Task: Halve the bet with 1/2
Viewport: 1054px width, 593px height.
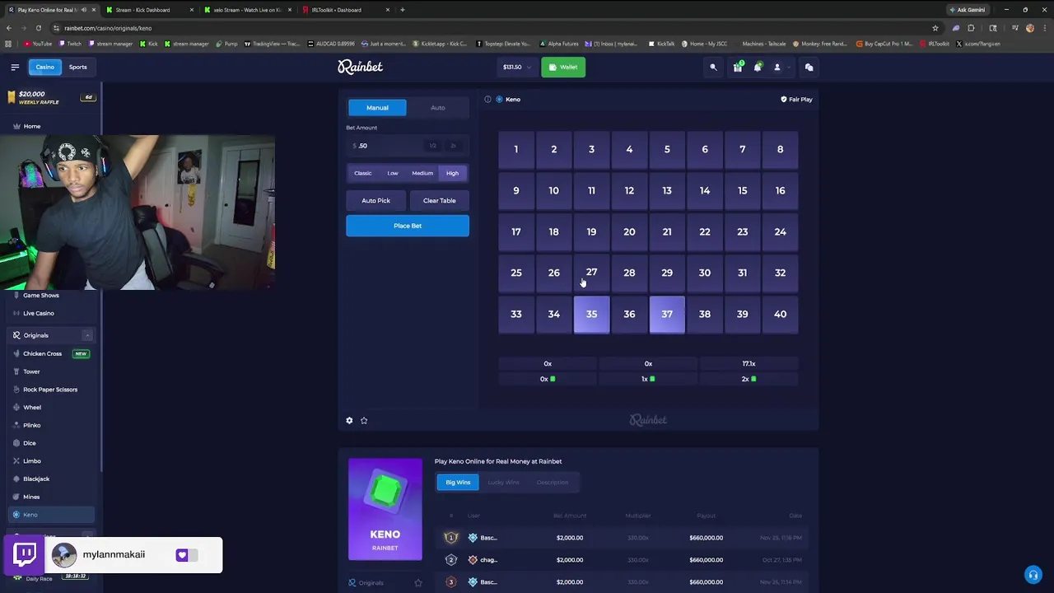Action: [432, 146]
